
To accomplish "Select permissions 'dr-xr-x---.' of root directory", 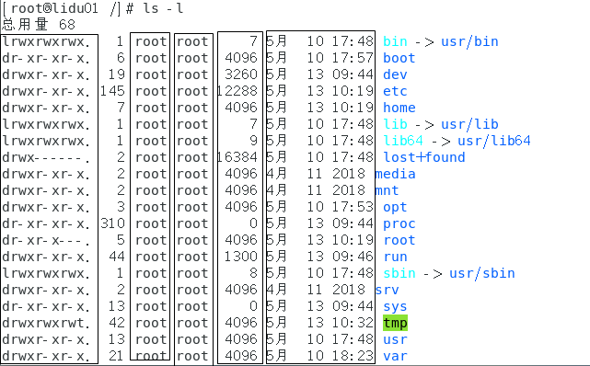I will [x=46, y=240].
